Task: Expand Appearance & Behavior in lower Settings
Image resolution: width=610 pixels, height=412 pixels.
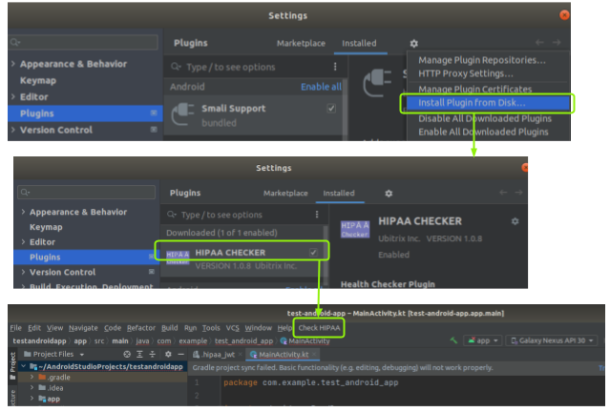Action: tap(23, 212)
